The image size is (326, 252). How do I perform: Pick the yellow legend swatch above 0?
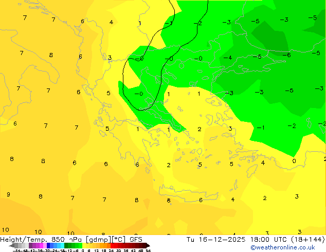(x=84, y=245)
